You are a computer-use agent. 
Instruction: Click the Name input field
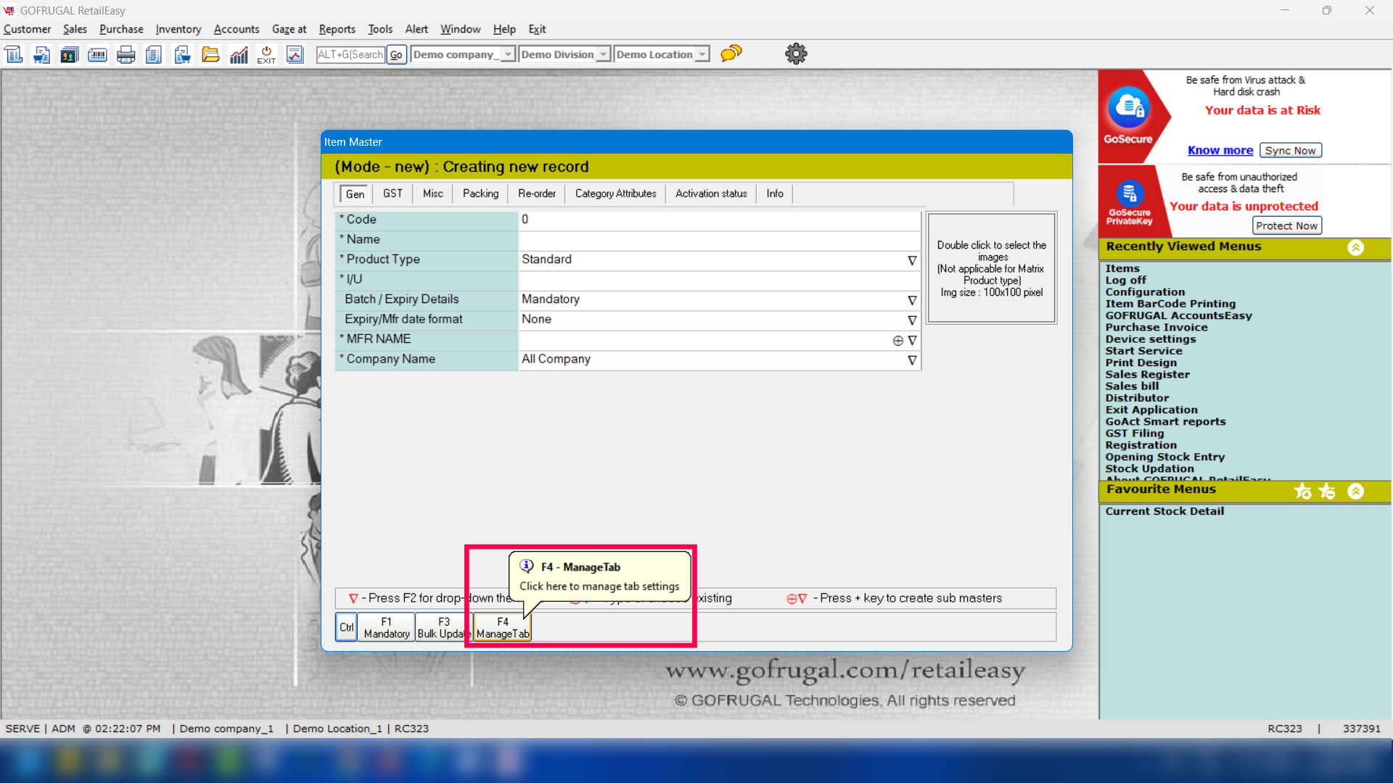(718, 240)
